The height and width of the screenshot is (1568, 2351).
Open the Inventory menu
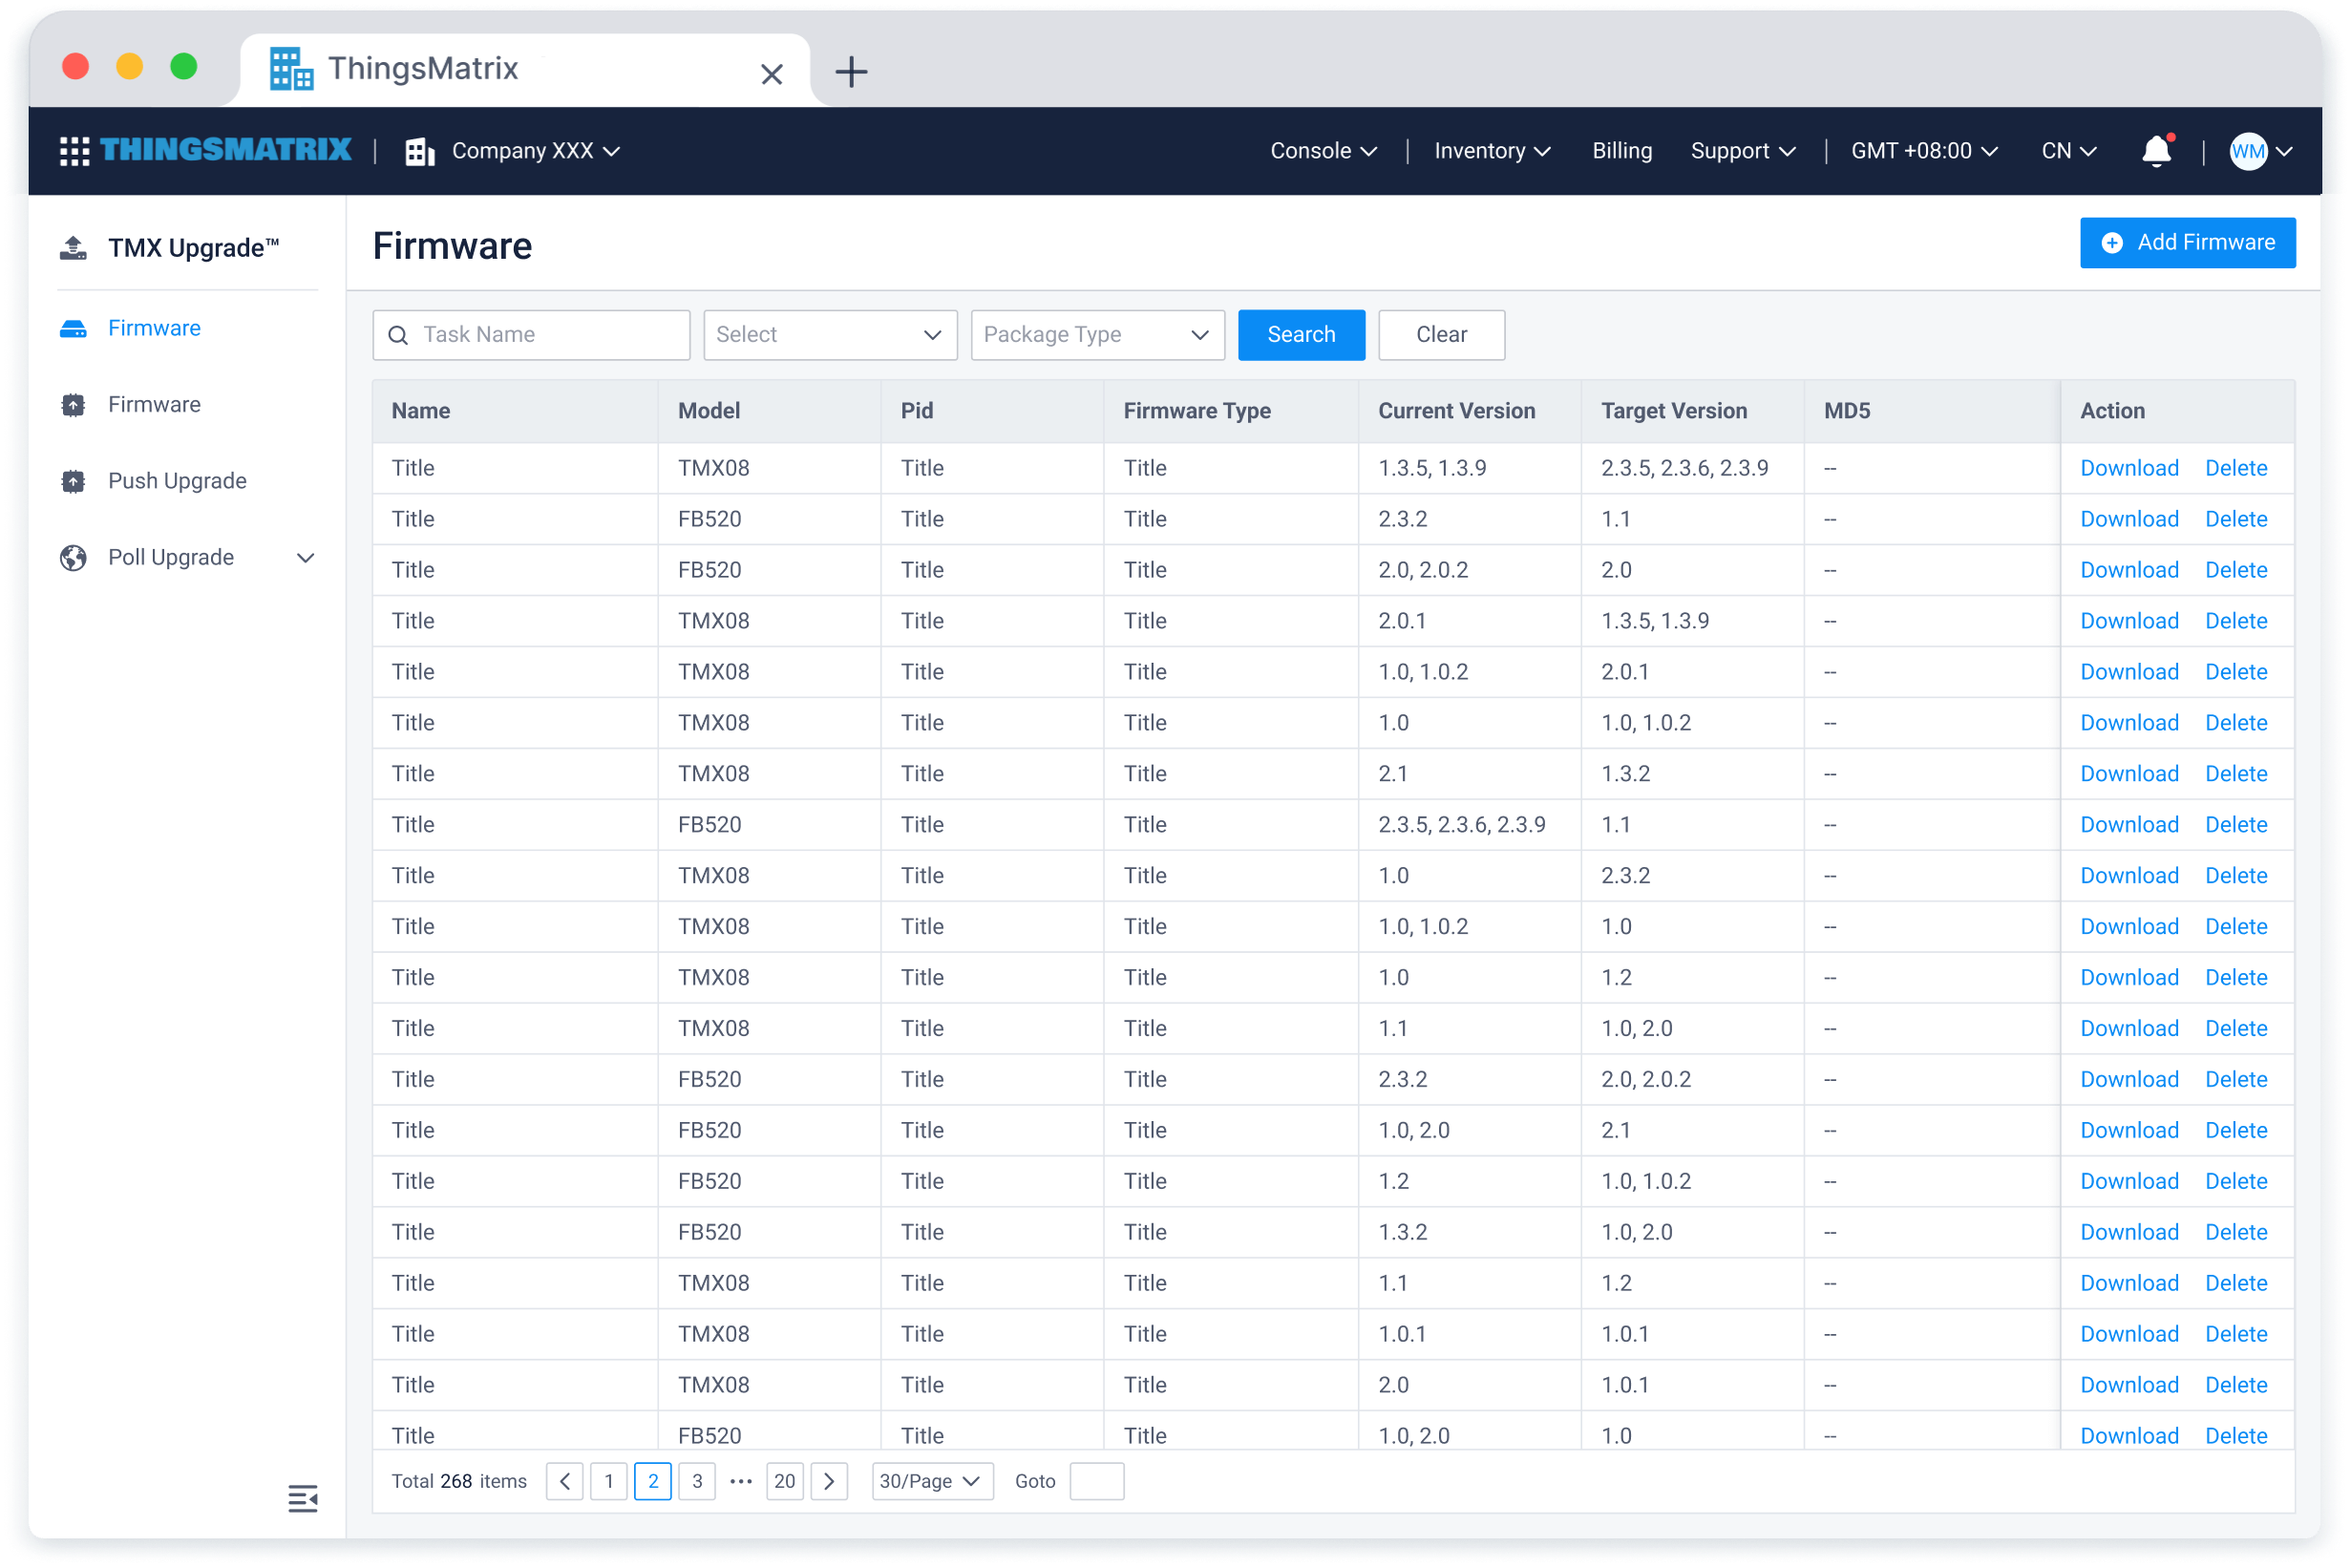(x=1492, y=151)
